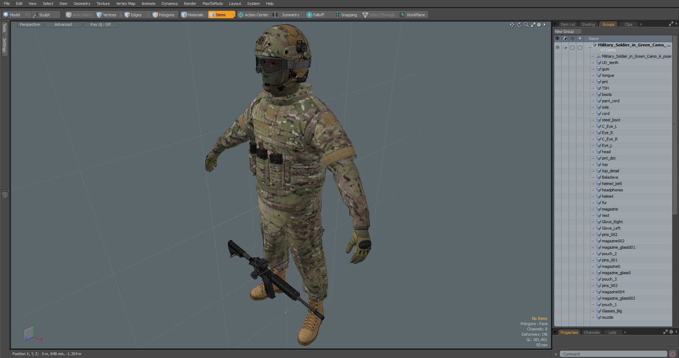Image resolution: width=679 pixels, height=358 pixels.
Task: Toggle render state for Military_Soldier group
Action: (565, 47)
